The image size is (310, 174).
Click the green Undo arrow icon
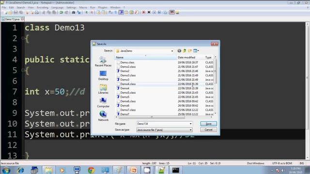click(x=61, y=13)
